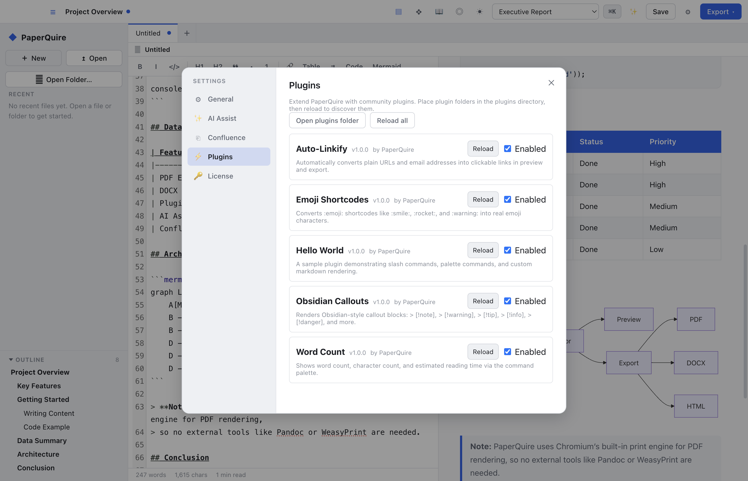The width and height of the screenshot is (748, 481).
Task: Jump to Key Features in outline
Action: 39,386
